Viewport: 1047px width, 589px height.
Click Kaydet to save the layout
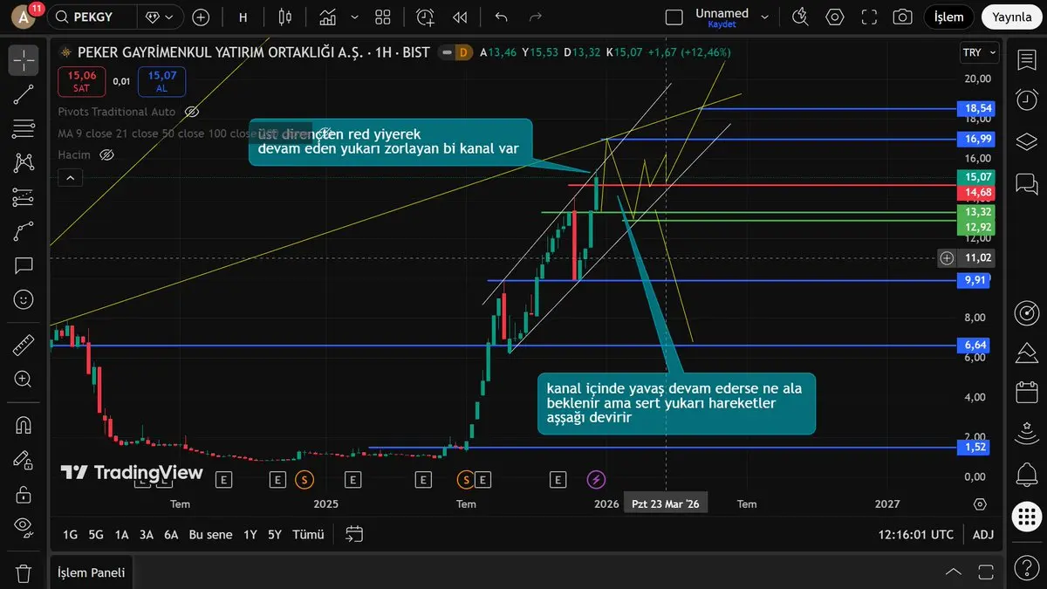pos(722,24)
